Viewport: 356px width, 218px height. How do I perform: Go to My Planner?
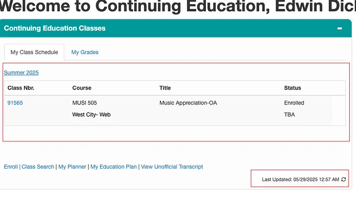click(72, 167)
